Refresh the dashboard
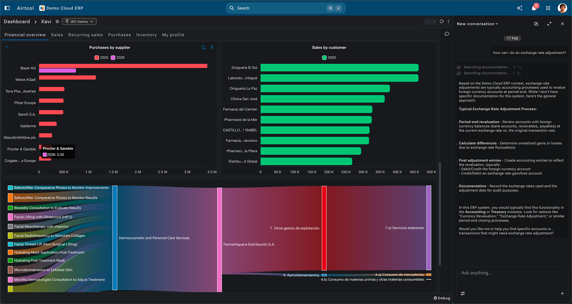The width and height of the screenshot is (572, 304). [x=442, y=22]
